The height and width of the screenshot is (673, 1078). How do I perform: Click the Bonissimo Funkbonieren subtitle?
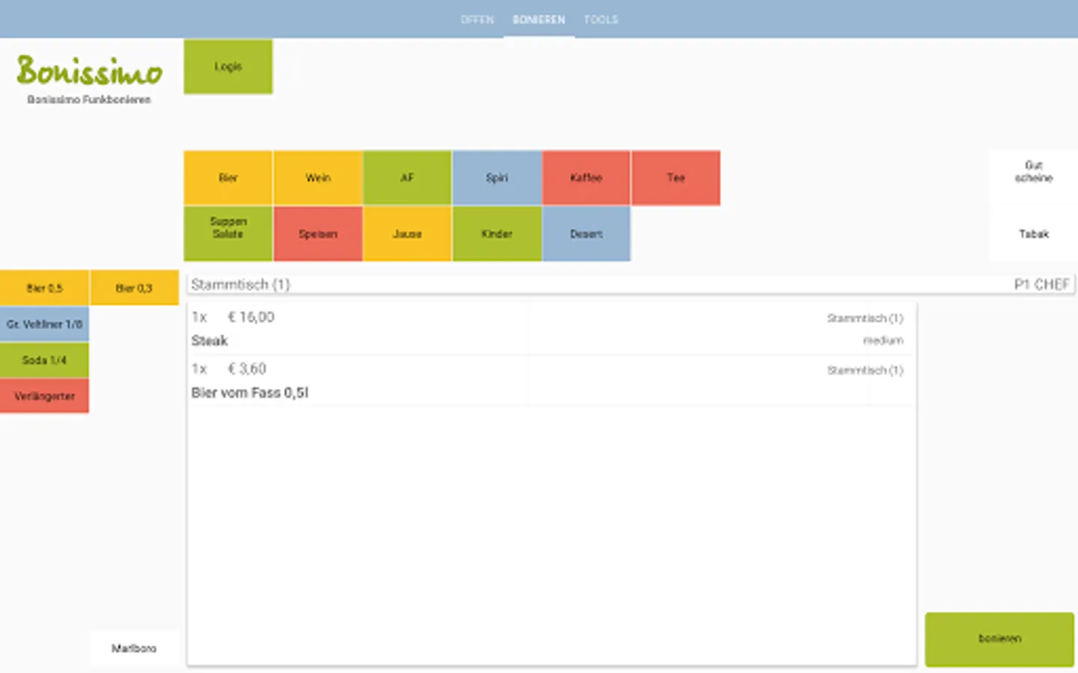tap(89, 99)
